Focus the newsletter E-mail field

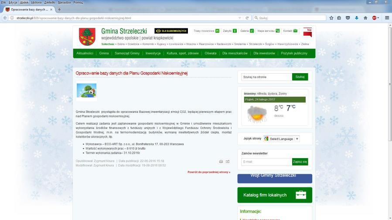tap(266, 162)
